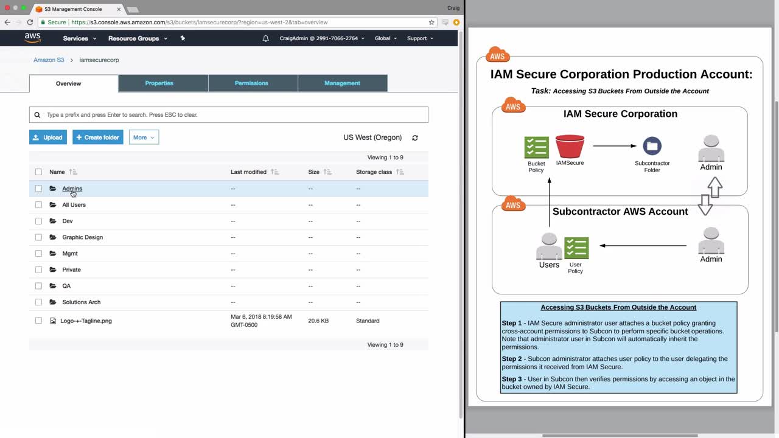The image size is (779, 438).
Task: Click the 20.6 KB size value
Action: pyautogui.click(x=318, y=321)
